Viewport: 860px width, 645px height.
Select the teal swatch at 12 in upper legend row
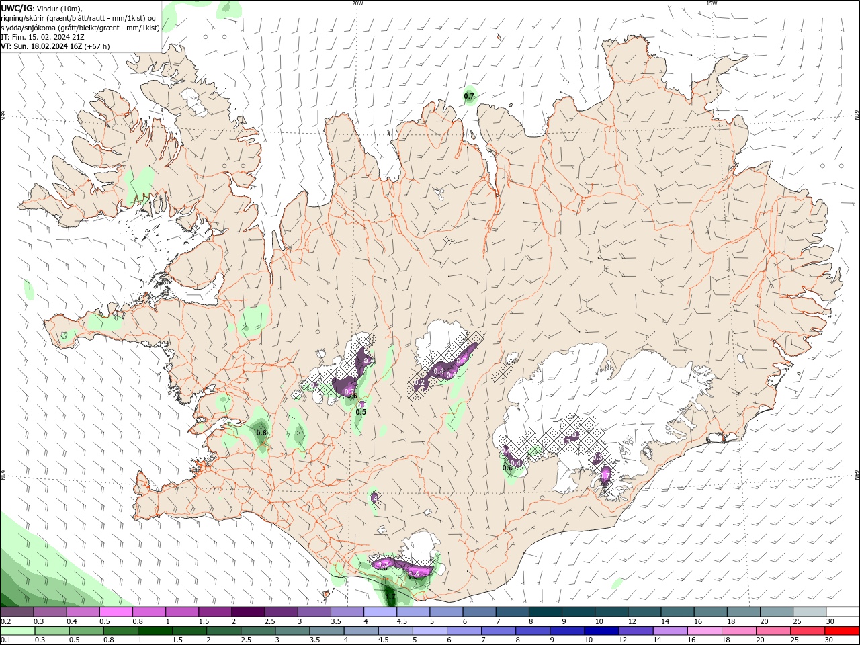tap(645, 612)
